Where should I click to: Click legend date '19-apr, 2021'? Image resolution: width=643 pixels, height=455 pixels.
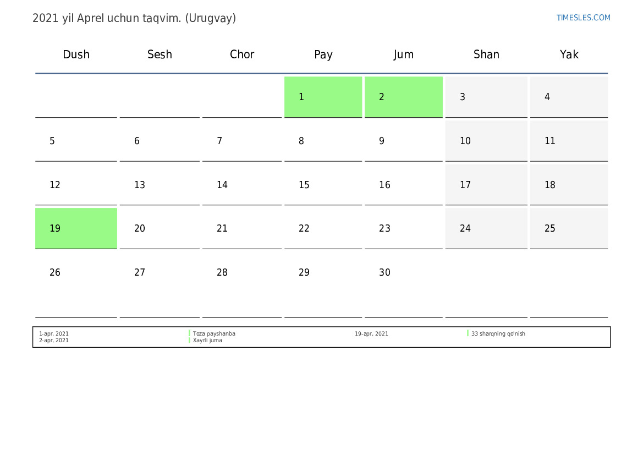coord(371,333)
